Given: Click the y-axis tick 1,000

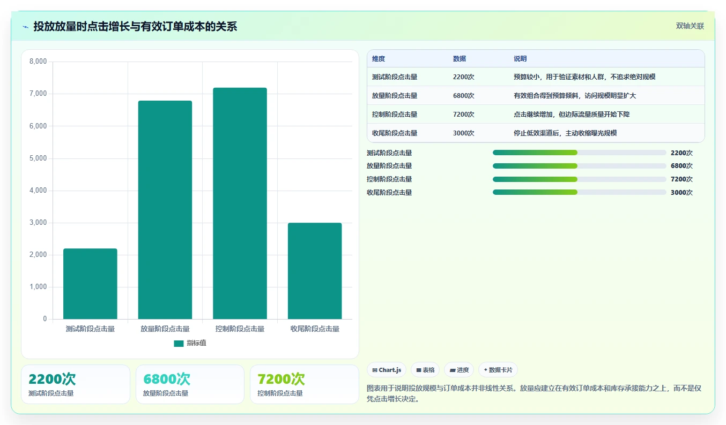Looking at the screenshot, I should (38, 287).
